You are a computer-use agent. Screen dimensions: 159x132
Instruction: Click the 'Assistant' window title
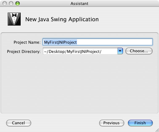click(79, 4)
